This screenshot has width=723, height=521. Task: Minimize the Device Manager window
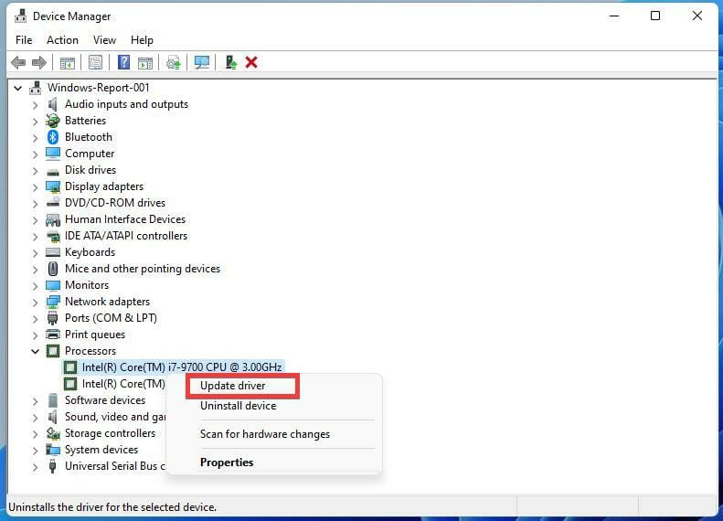coord(614,16)
